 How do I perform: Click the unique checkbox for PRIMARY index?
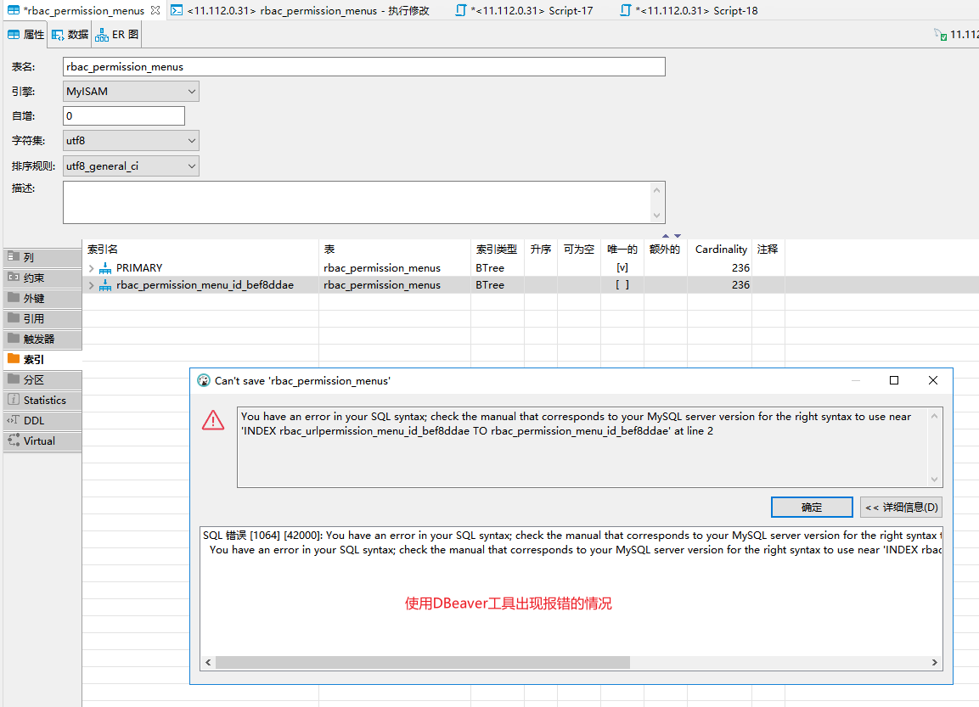point(622,267)
